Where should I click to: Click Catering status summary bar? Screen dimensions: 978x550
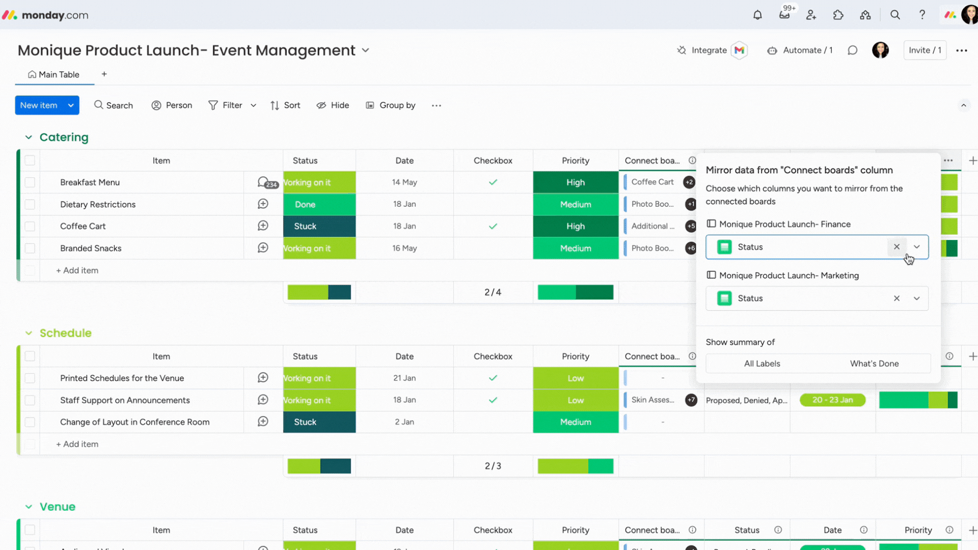tap(319, 292)
